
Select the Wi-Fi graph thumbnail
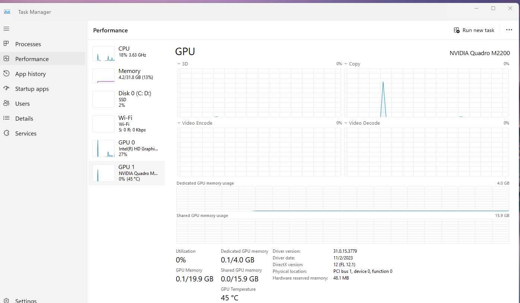click(x=104, y=124)
